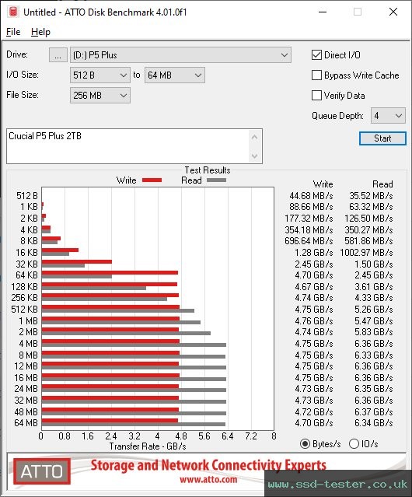412x497 pixels.
Task: Expand the I/O Size maximum dropdown 64 MB
Action: [x=175, y=75]
